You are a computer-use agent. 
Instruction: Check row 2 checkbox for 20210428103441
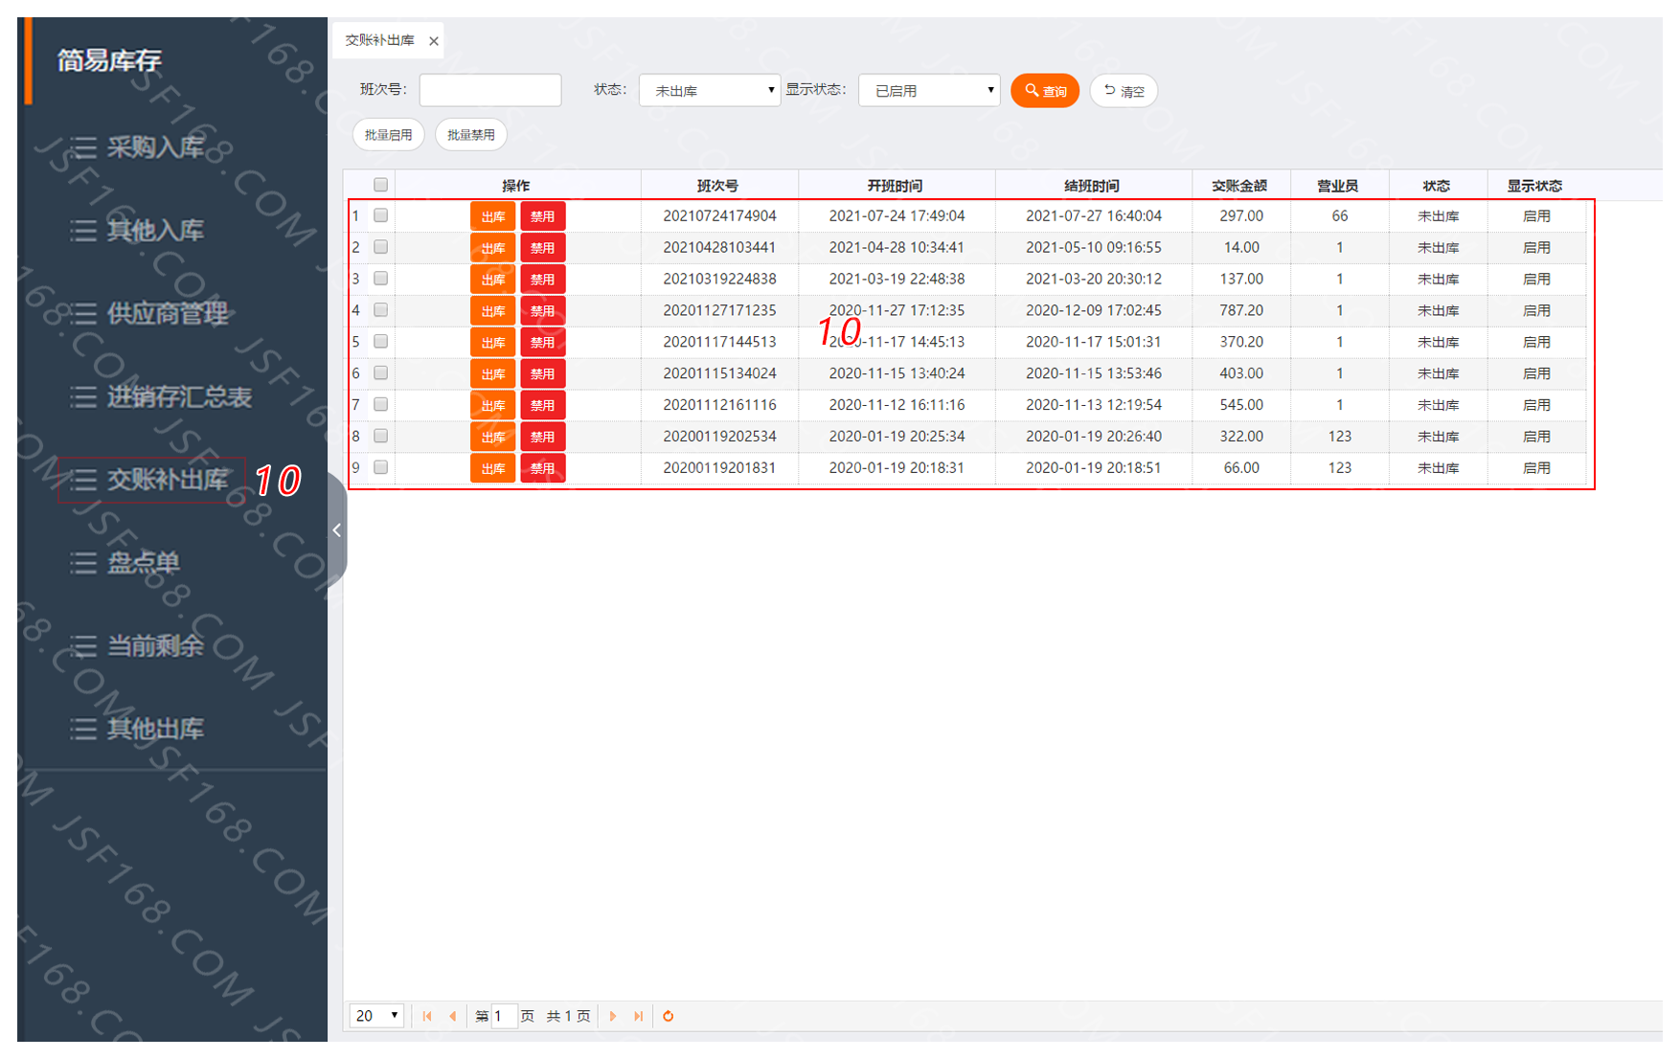click(x=380, y=247)
